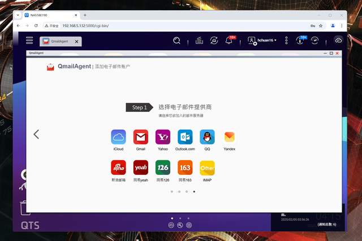Choose the QQ mail provider
Viewport: 362px width, 241px height.
[207, 137]
